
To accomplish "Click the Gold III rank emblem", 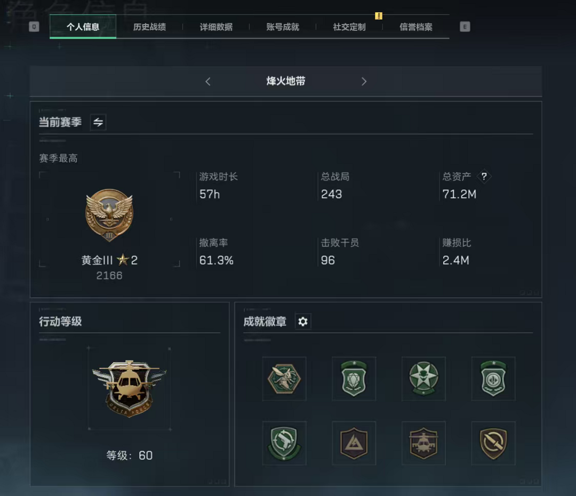I will coord(109,215).
